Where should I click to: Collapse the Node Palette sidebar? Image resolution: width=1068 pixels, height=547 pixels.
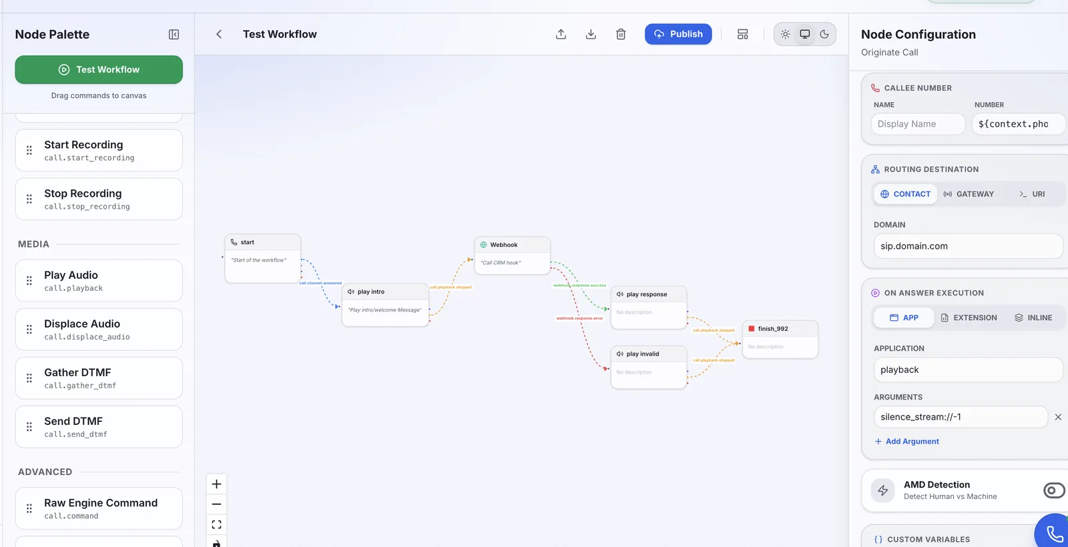point(174,35)
